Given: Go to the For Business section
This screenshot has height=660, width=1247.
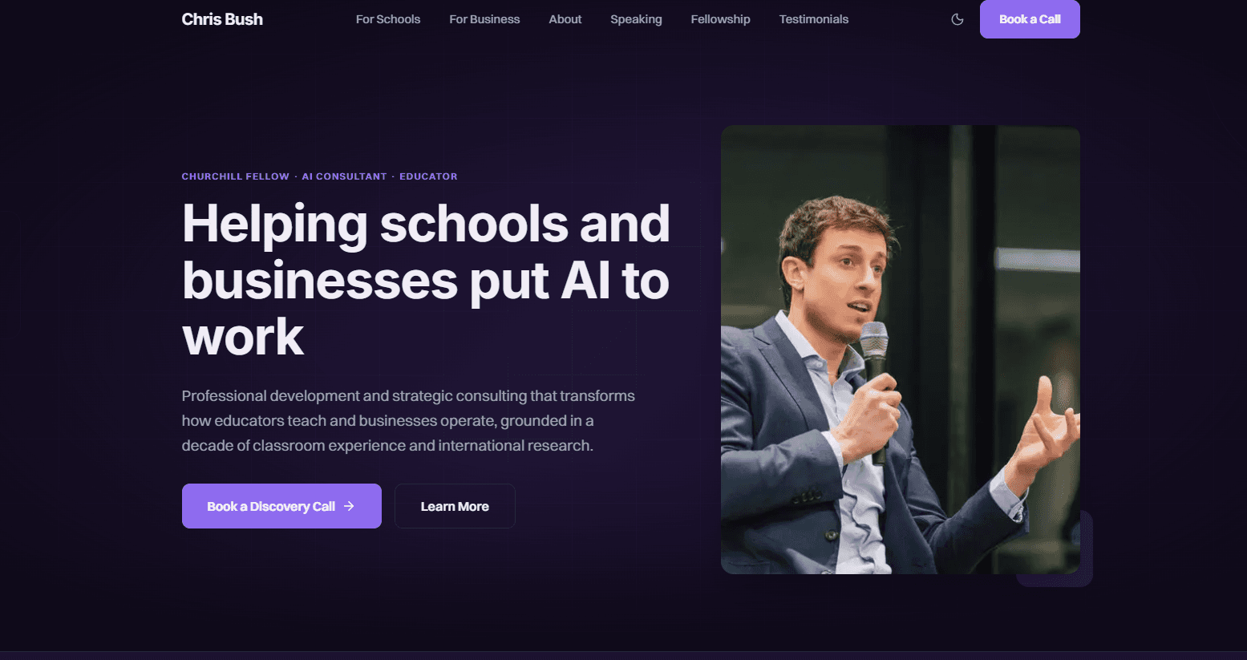Looking at the screenshot, I should [x=484, y=19].
